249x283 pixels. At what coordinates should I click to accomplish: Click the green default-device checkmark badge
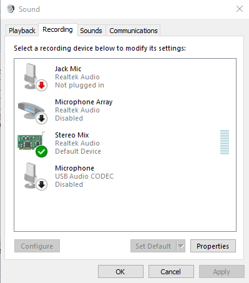(x=41, y=152)
